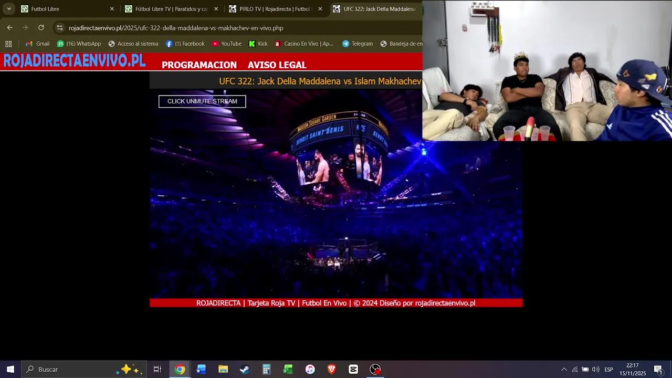Open the YouTube bookmark
This screenshot has width=672, height=378.
pyautogui.click(x=226, y=44)
